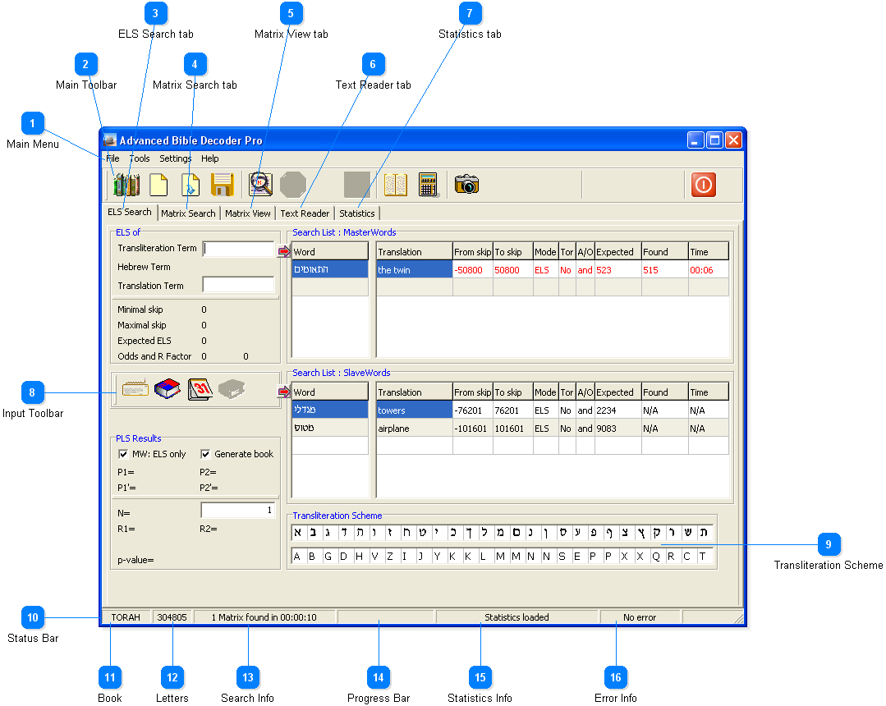
Task: Select the file export icon with blue arrow
Action: click(x=190, y=185)
